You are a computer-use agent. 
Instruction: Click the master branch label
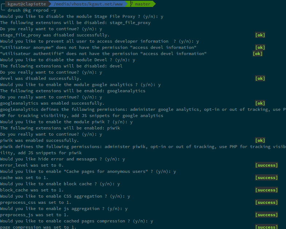click(142, 4)
